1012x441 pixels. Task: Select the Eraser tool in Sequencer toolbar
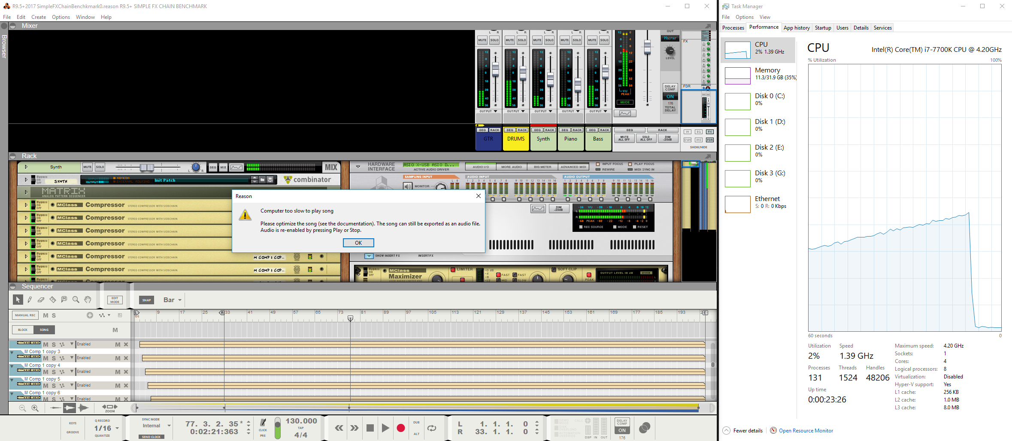tap(41, 300)
